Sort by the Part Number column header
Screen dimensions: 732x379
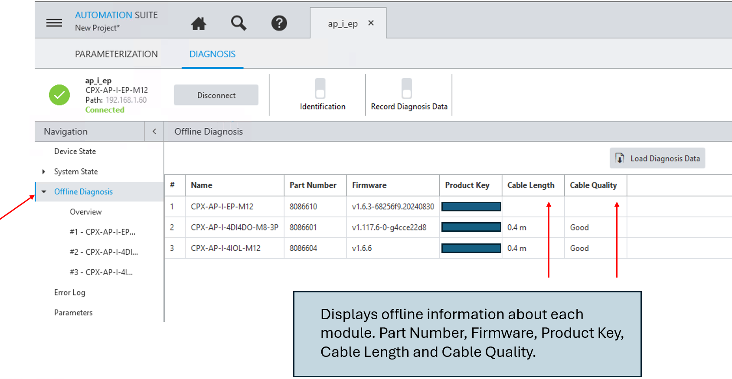(x=315, y=185)
